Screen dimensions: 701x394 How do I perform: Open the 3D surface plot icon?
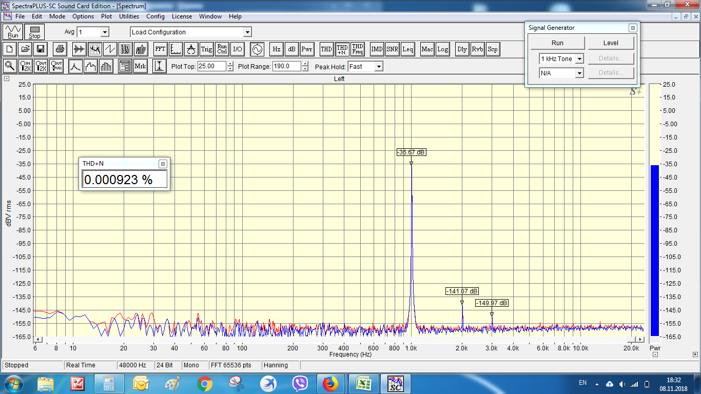[141, 49]
